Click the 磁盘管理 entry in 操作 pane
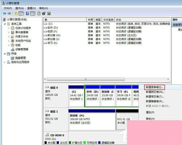Screen dimensions: 182x145 [177, 25]
